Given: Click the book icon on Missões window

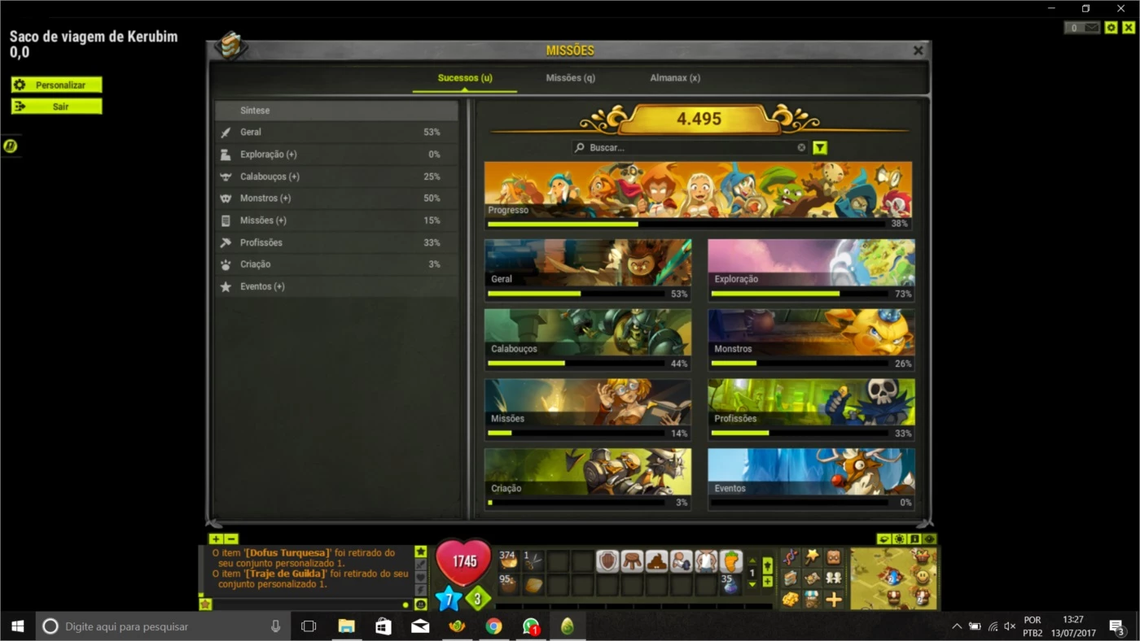Looking at the screenshot, I should point(230,46).
